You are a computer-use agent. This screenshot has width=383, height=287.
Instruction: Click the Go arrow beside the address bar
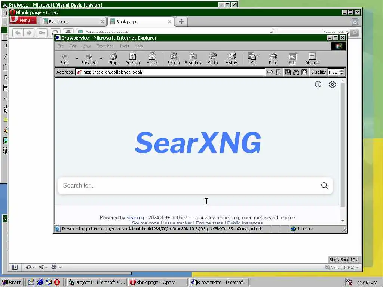point(270,72)
